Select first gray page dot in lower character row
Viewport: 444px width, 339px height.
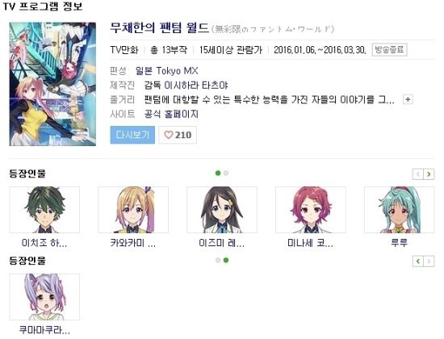coord(218,260)
